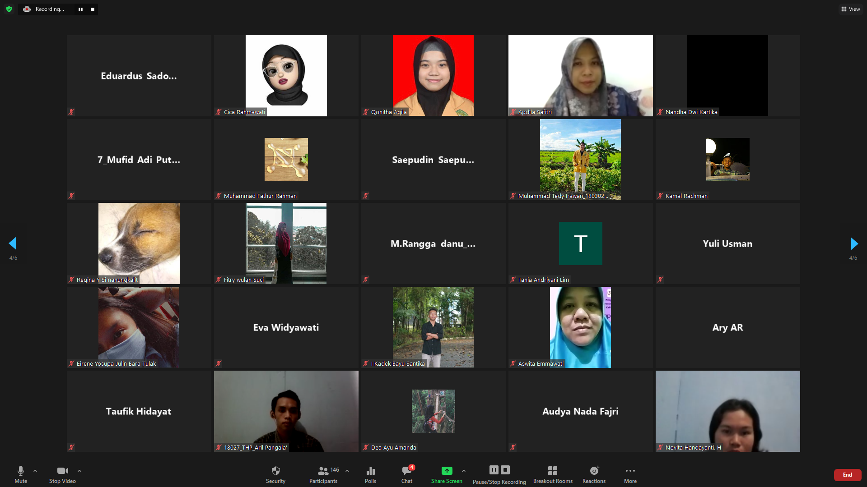Open the Security shield menu
This screenshot has width=867, height=487.
click(275, 474)
